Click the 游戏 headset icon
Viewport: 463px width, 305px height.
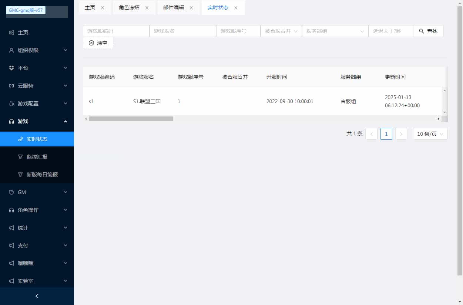[x=11, y=121]
